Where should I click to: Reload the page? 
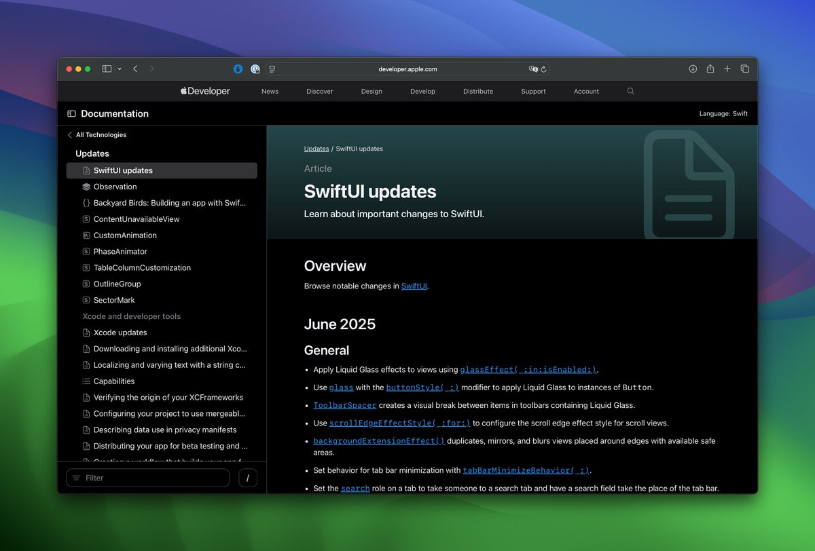coord(543,69)
